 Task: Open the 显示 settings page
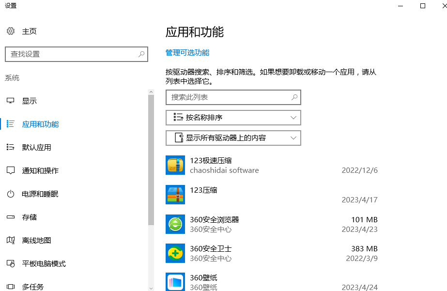point(30,101)
